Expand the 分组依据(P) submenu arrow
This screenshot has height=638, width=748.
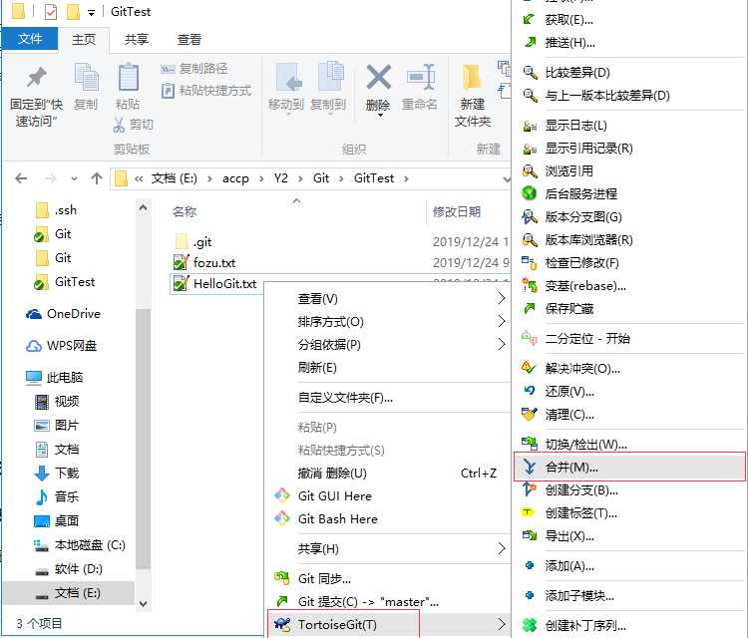501,344
